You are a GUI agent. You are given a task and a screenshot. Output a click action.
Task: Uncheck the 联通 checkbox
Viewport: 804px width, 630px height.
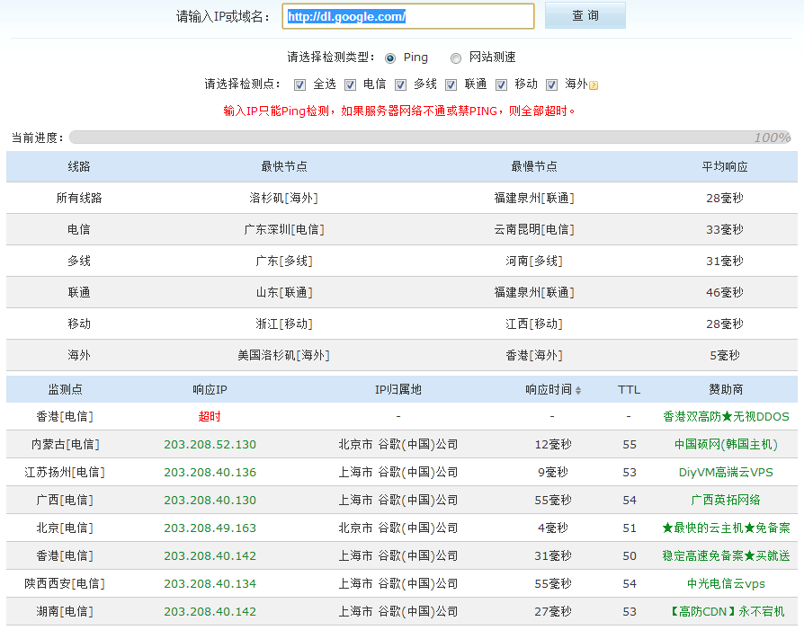(451, 84)
